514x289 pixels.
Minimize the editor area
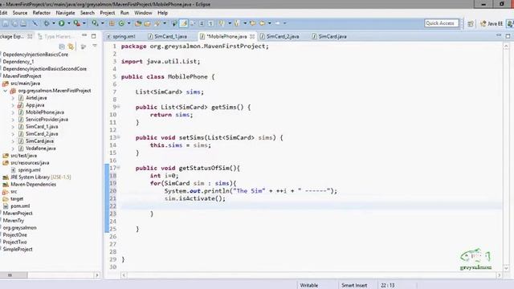point(499,35)
